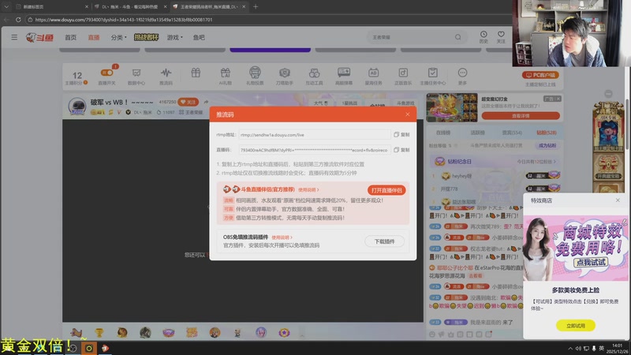Open the 关注 heart icon in header
Viewport: 631px width, 355px height.
[x=501, y=37]
